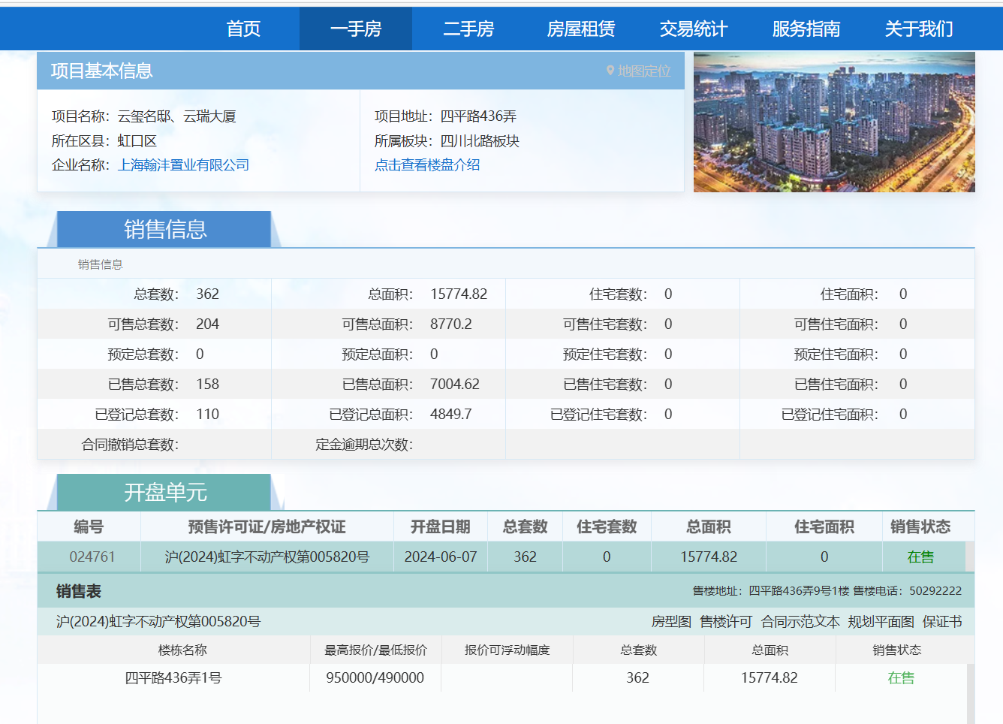This screenshot has width=1003, height=724.
Task: Switch to the 二手房 tab
Action: pyautogui.click(x=468, y=29)
